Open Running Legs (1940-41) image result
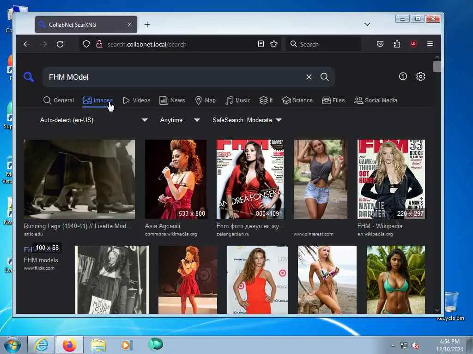Viewport: 473px width, 354px height. (79, 179)
